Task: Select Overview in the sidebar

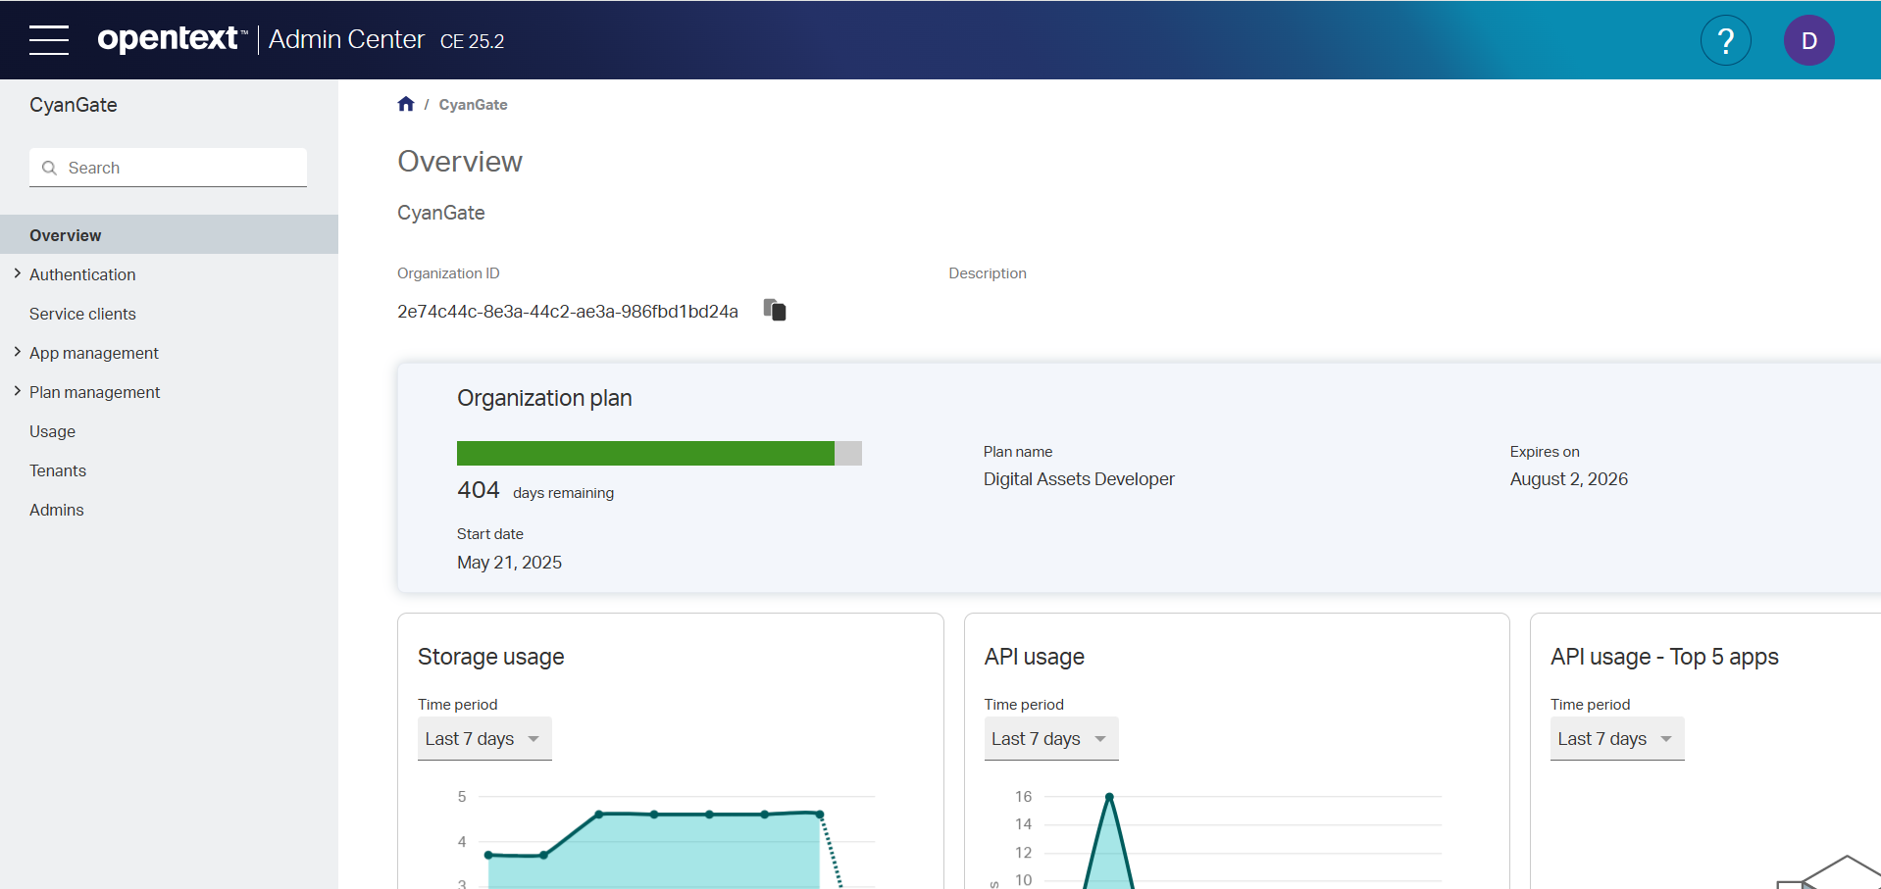Action: click(x=66, y=235)
